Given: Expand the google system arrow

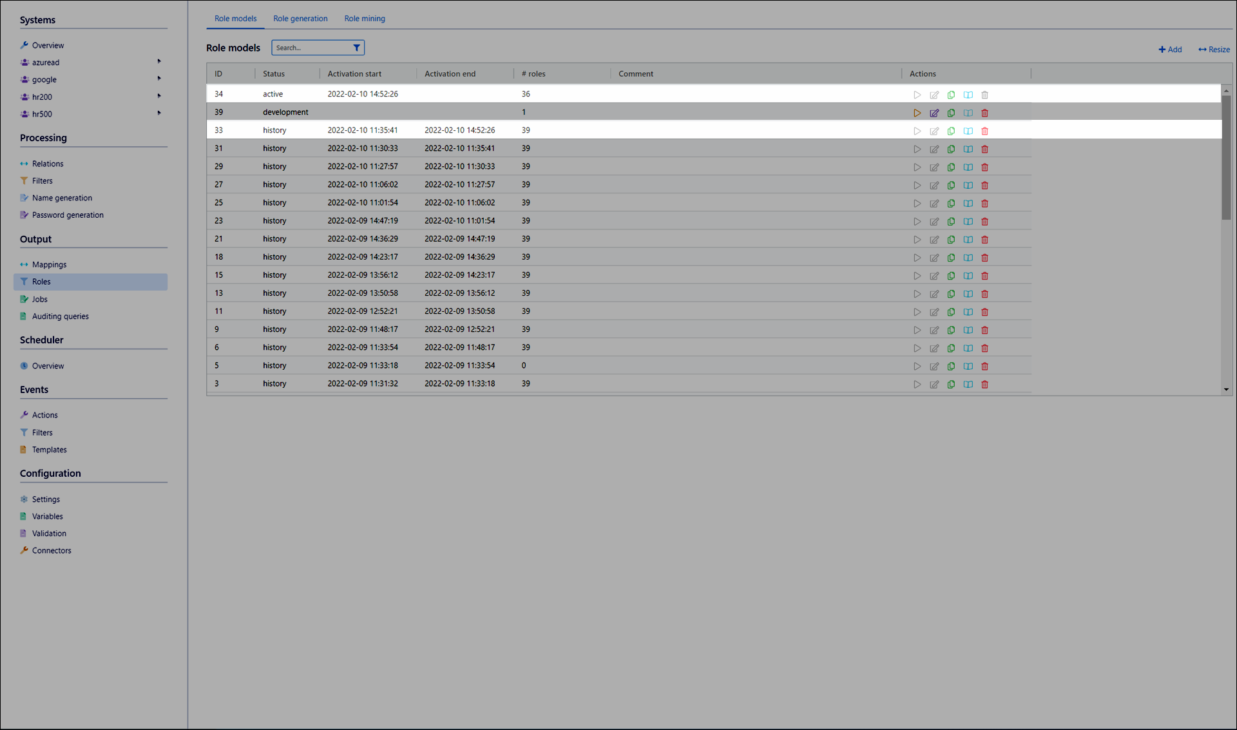Looking at the screenshot, I should click(x=159, y=79).
